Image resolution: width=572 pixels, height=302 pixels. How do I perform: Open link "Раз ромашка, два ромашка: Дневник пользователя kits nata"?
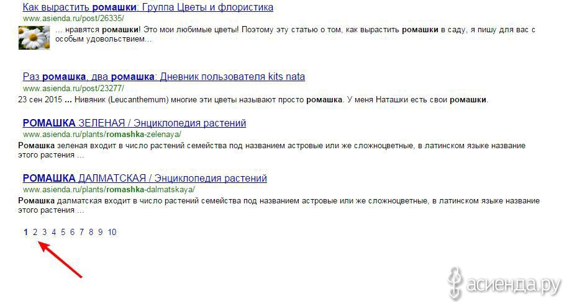point(164,77)
